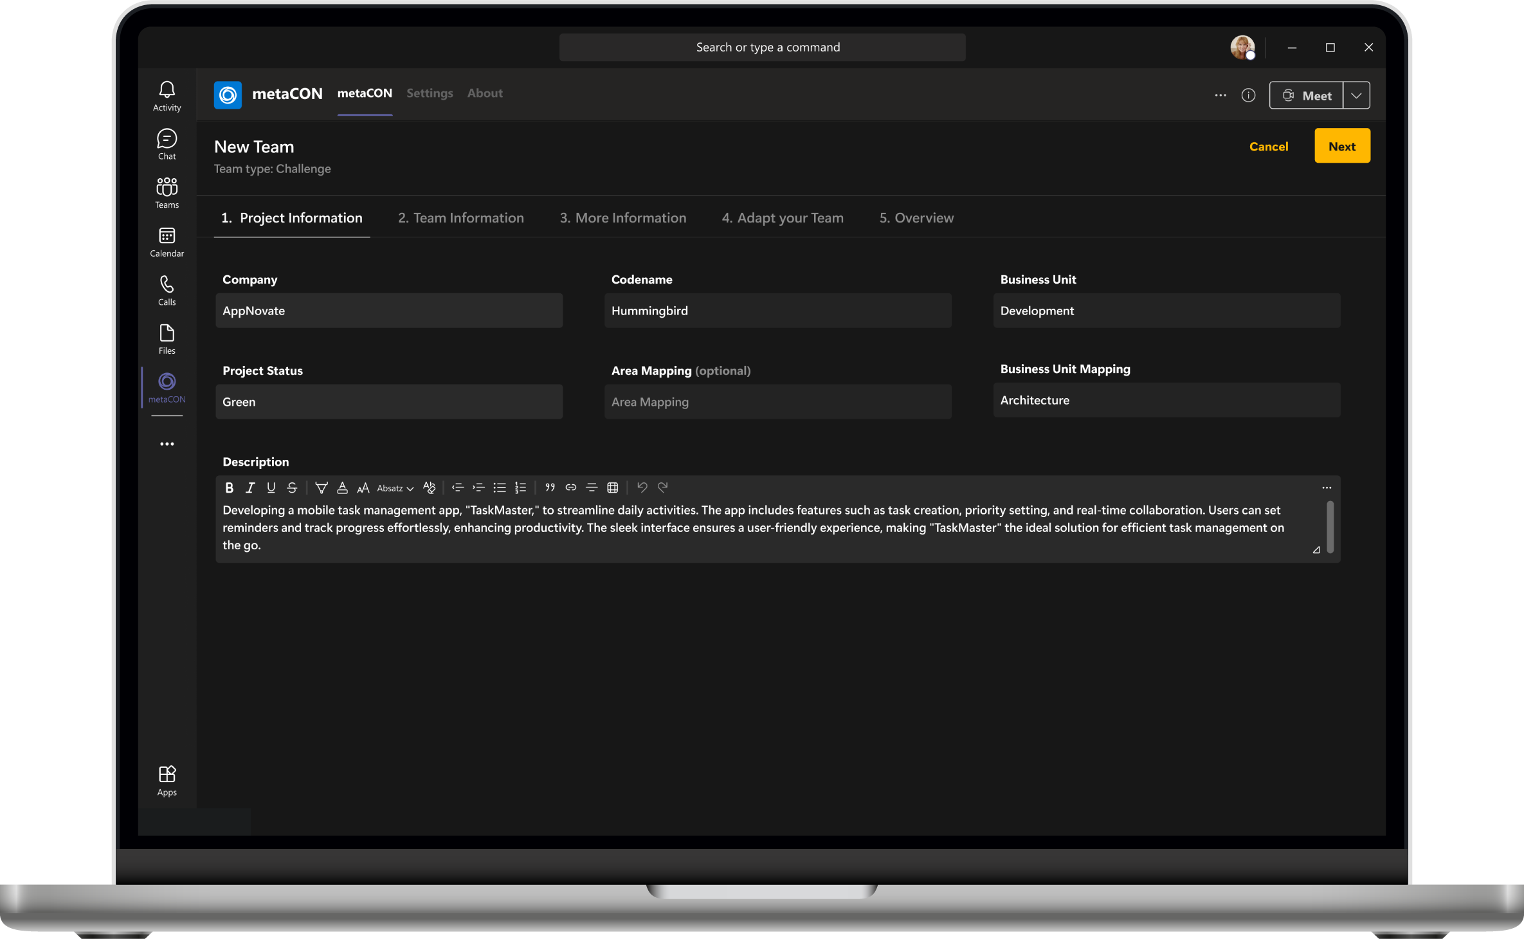This screenshot has height=939, width=1524.
Task: Cancel the new team creation
Action: 1269,147
